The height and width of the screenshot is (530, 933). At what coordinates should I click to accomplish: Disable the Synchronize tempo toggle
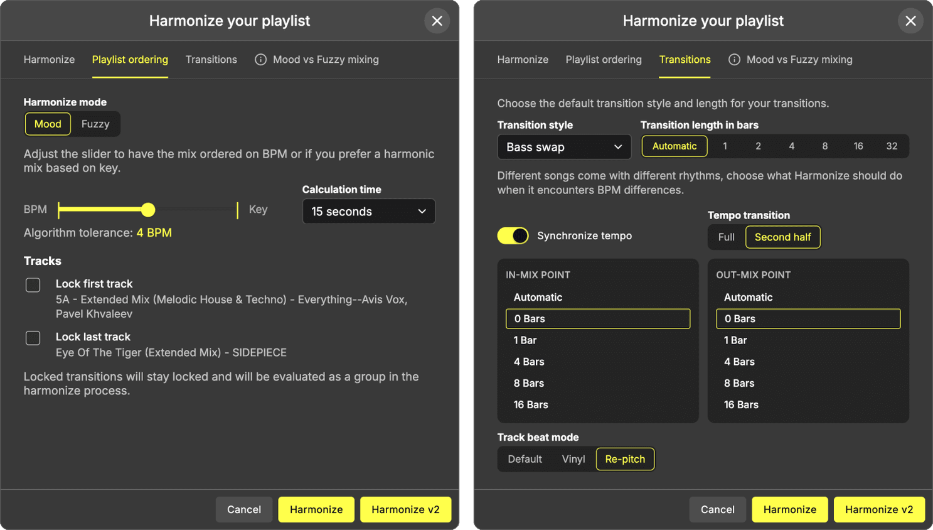513,235
